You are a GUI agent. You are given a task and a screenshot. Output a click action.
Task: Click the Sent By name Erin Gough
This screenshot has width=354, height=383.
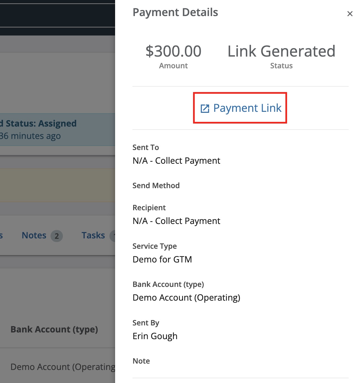pos(155,336)
